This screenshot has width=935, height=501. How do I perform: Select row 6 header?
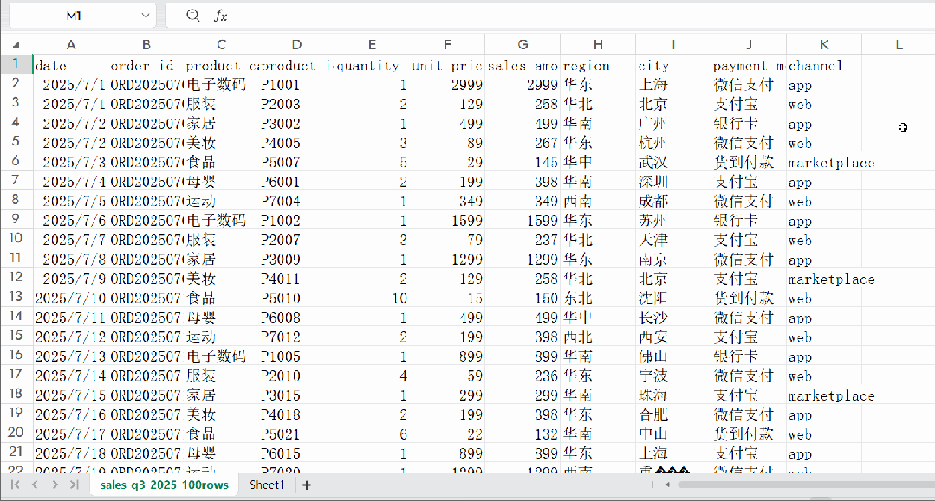coord(16,161)
